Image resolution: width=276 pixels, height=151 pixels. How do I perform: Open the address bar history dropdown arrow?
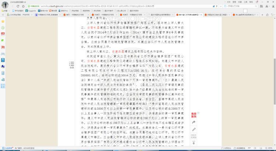point(220,6)
